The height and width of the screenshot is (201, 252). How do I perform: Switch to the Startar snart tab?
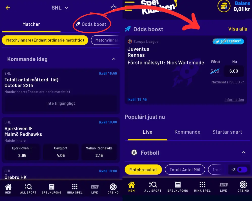point(227,132)
